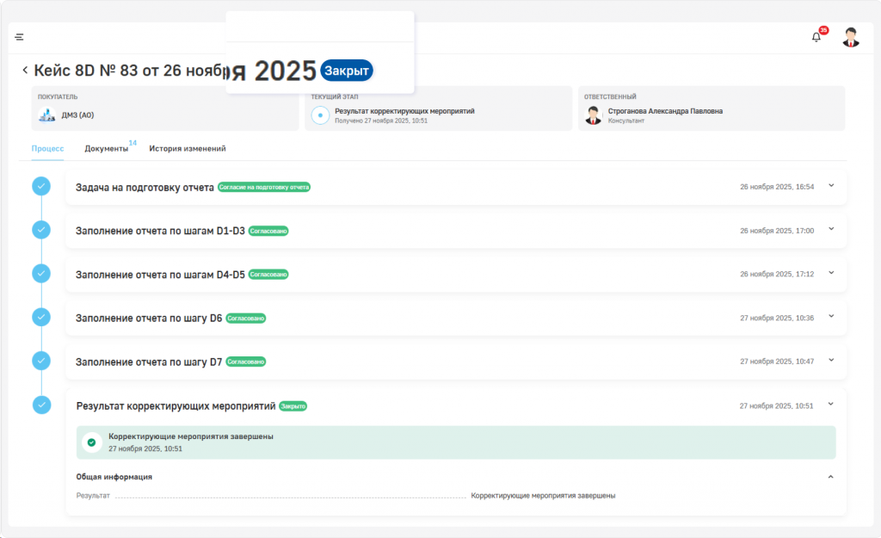881x538 pixels.
Task: Click step checkmark for Задача на подготовку отчета
Action: [x=41, y=187]
